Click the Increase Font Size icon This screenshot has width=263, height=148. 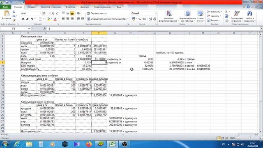[53, 13]
